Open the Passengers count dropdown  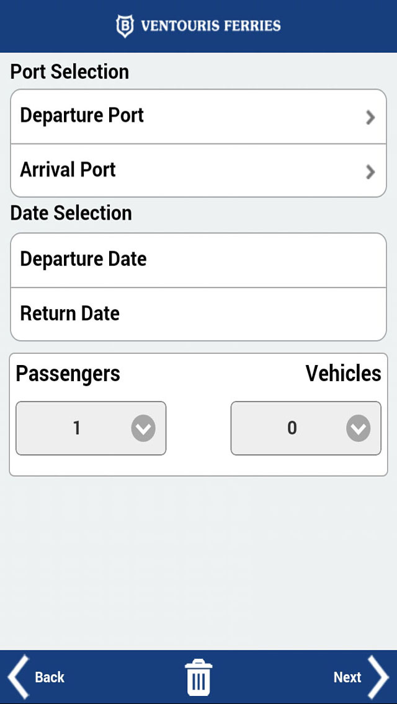pos(91,428)
